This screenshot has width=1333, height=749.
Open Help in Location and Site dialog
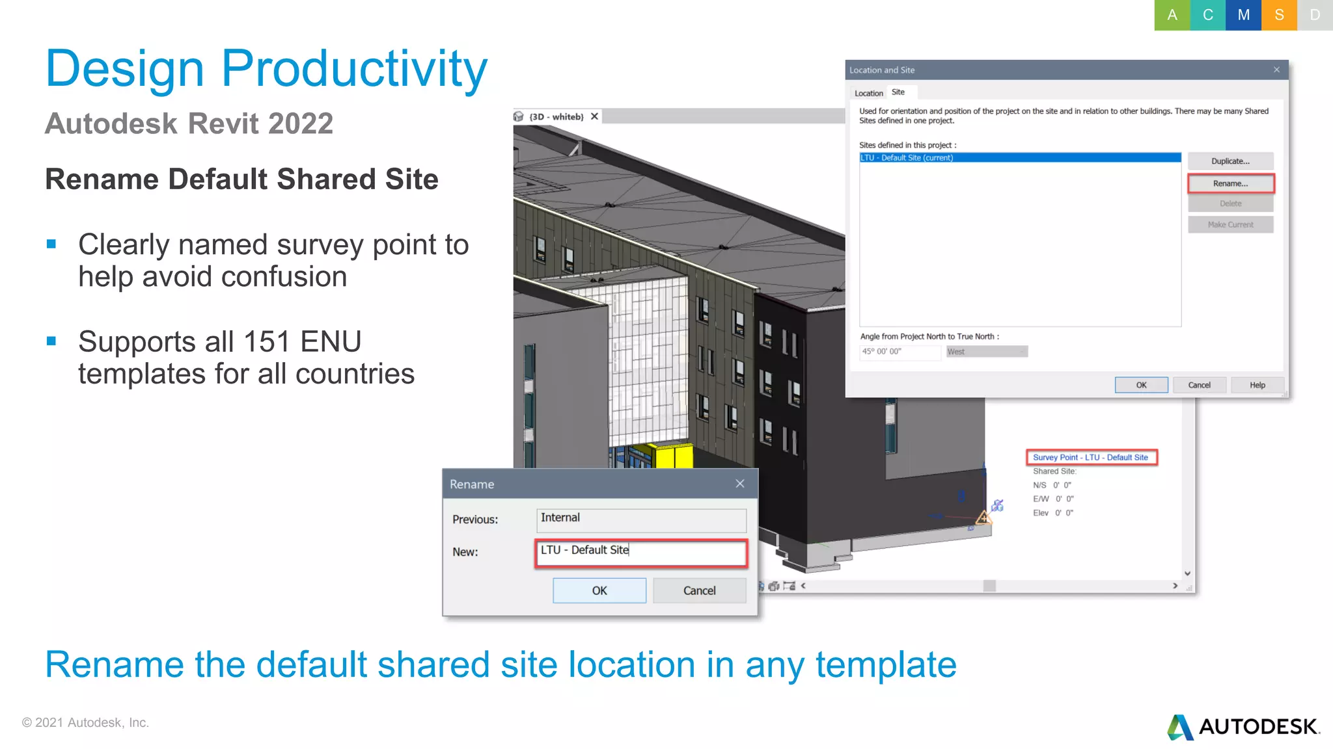[x=1257, y=385]
